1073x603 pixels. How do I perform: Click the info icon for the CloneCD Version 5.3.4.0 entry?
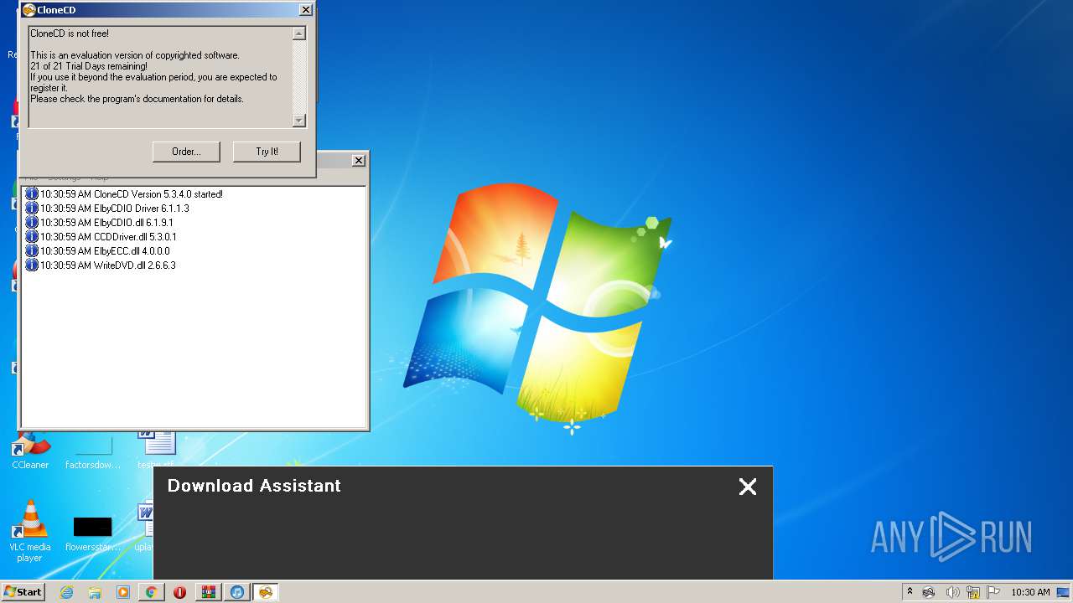click(32, 193)
